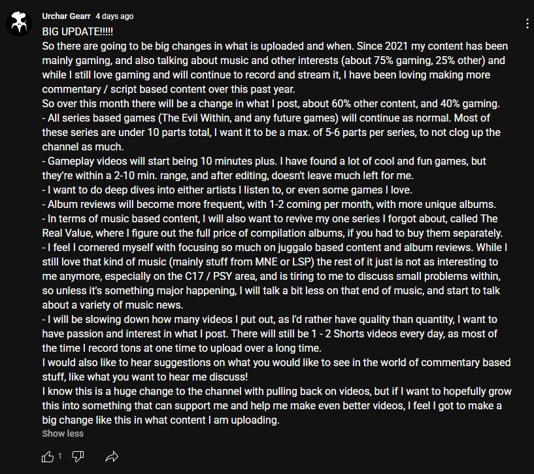The width and height of the screenshot is (534, 474).
Task: Dislike the post with thumbs down
Action: [78, 456]
